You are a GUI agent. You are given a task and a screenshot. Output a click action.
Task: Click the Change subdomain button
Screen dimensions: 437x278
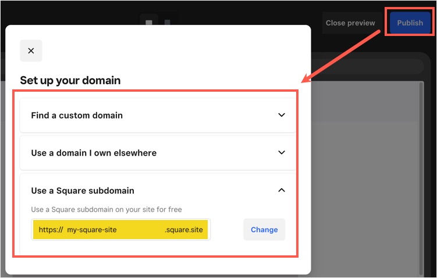click(264, 230)
